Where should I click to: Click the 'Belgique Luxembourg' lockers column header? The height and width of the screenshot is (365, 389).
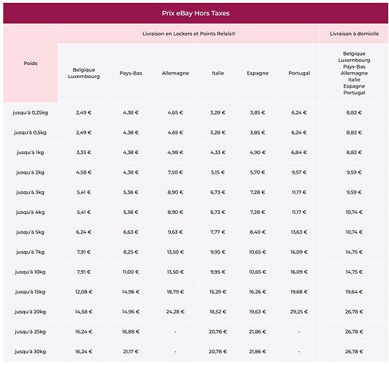coord(84,73)
